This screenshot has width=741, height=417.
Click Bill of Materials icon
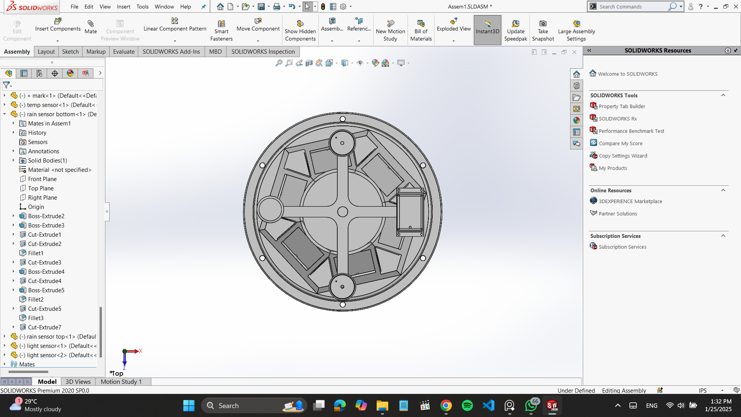[x=421, y=24]
